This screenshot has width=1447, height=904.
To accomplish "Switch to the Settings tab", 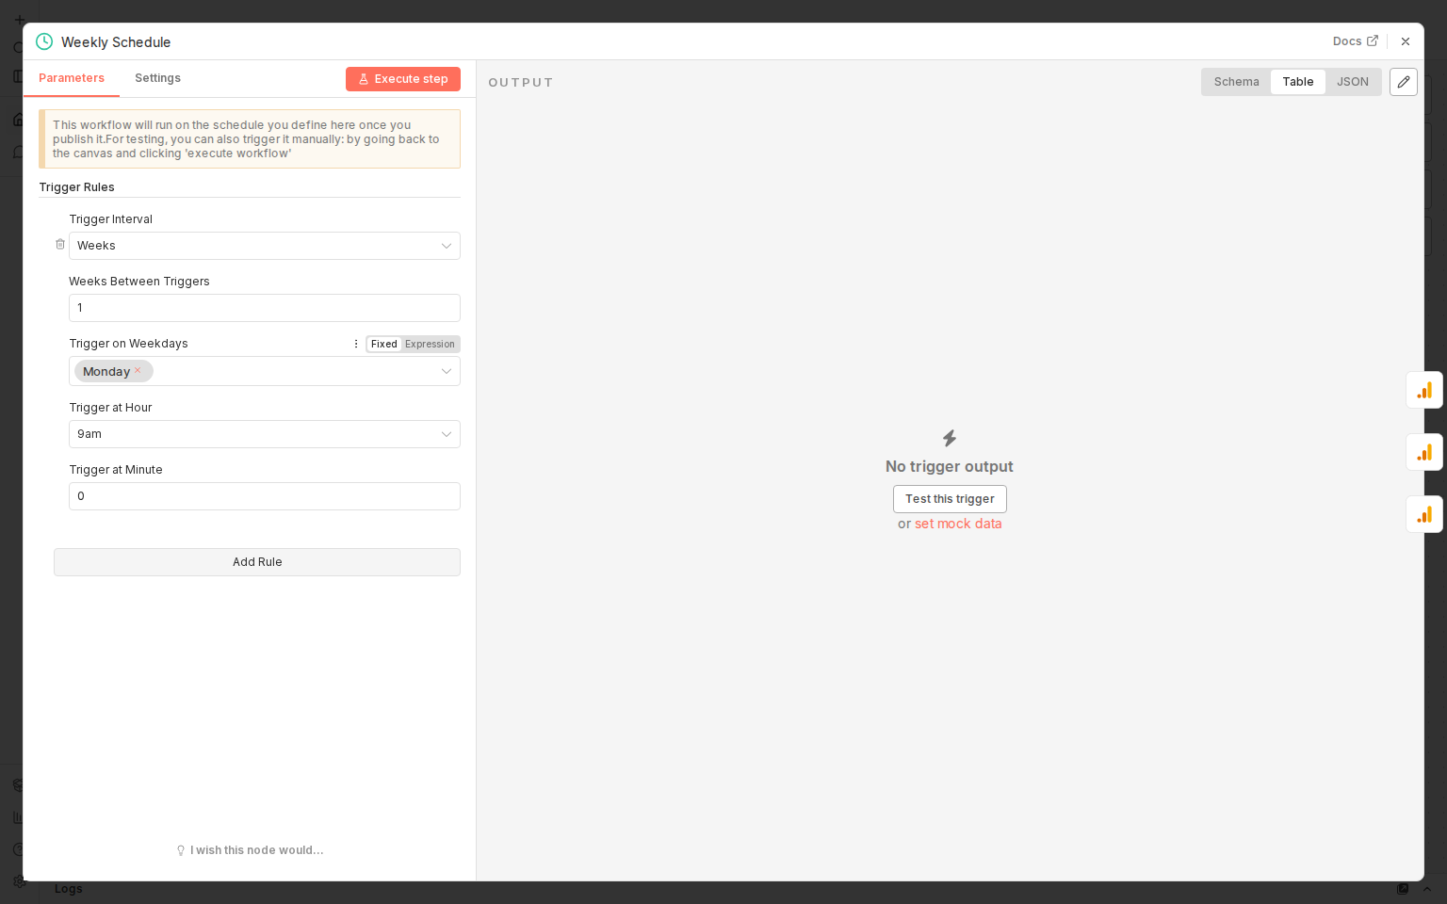I will pyautogui.click(x=157, y=78).
